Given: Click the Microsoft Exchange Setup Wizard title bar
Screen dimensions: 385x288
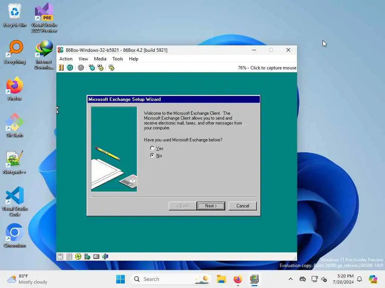Looking at the screenshot, I should point(174,99).
